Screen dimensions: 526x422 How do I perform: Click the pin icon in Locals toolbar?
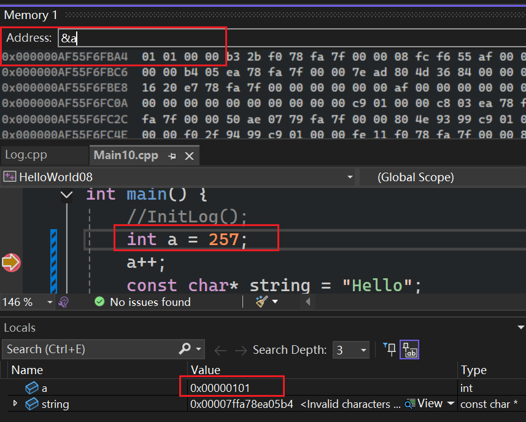click(x=389, y=350)
